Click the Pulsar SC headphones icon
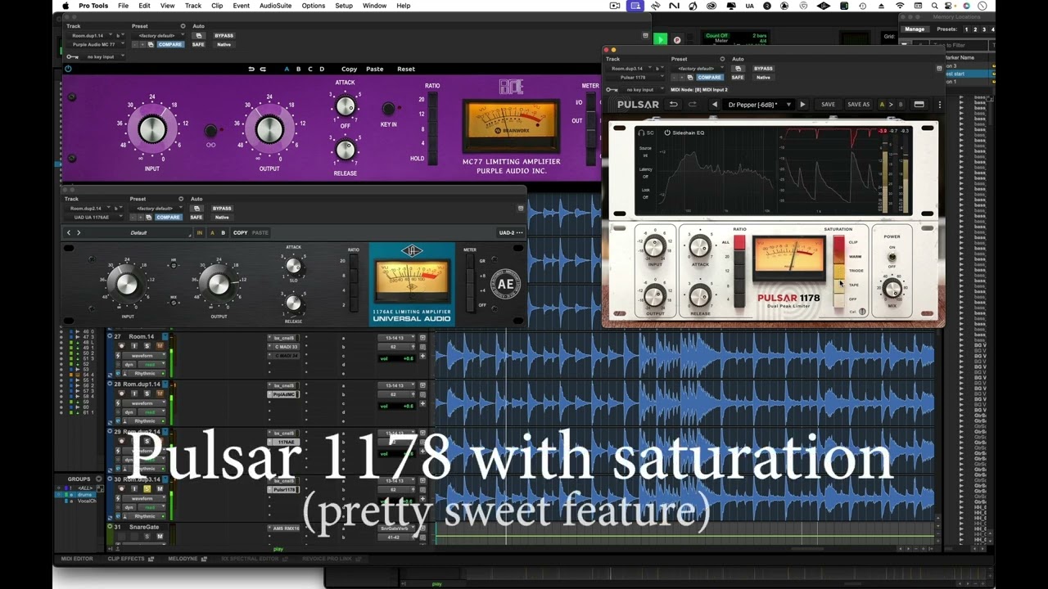 tap(643, 133)
